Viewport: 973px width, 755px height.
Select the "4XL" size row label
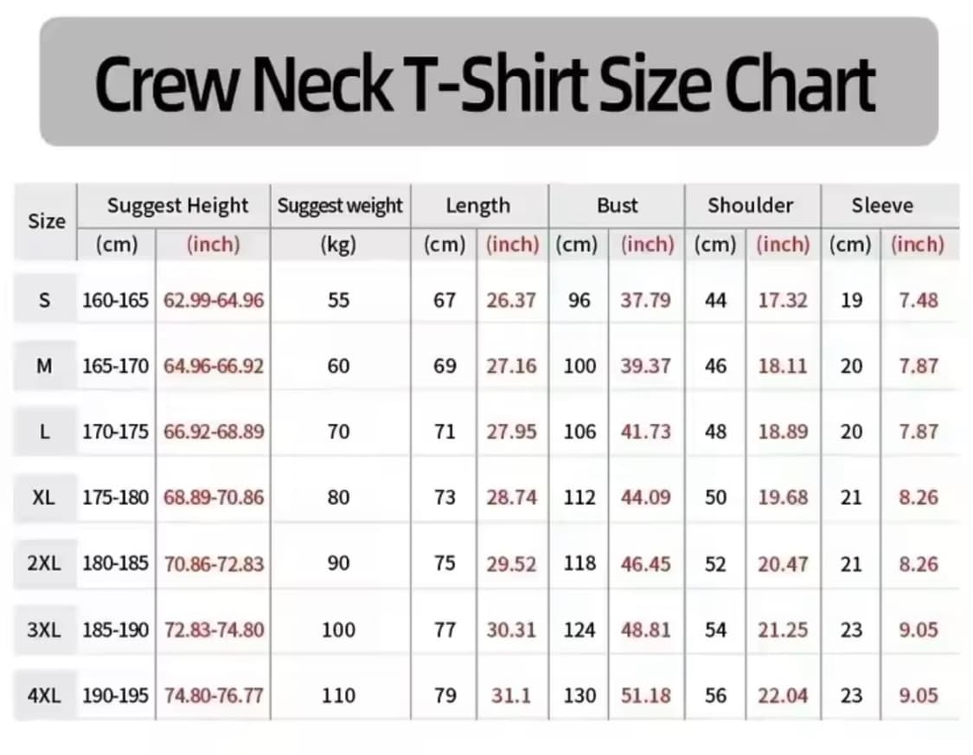[x=44, y=695]
